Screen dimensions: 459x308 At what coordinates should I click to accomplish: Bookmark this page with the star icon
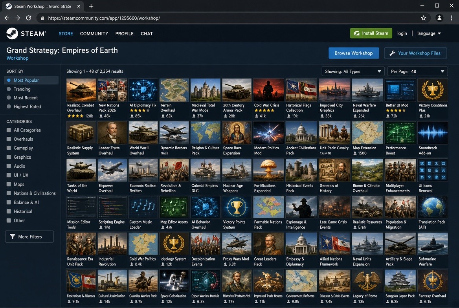pos(423,18)
